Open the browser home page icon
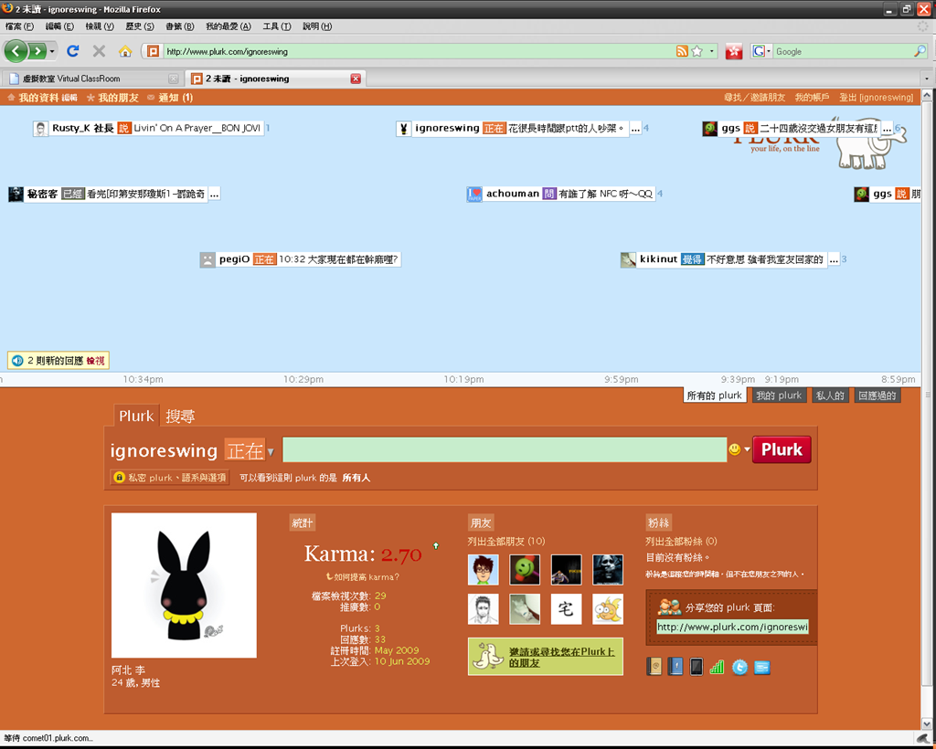This screenshot has height=749, width=936. [x=124, y=51]
